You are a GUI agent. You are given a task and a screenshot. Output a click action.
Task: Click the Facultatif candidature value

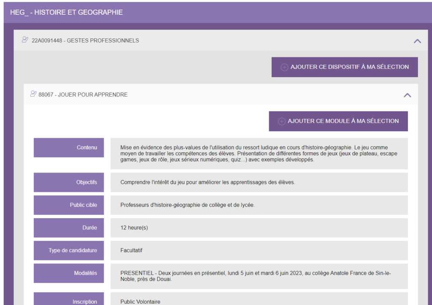[x=131, y=251]
